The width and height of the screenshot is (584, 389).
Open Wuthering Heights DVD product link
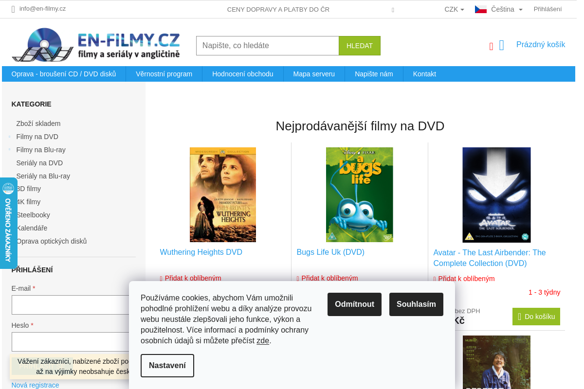[201, 252]
